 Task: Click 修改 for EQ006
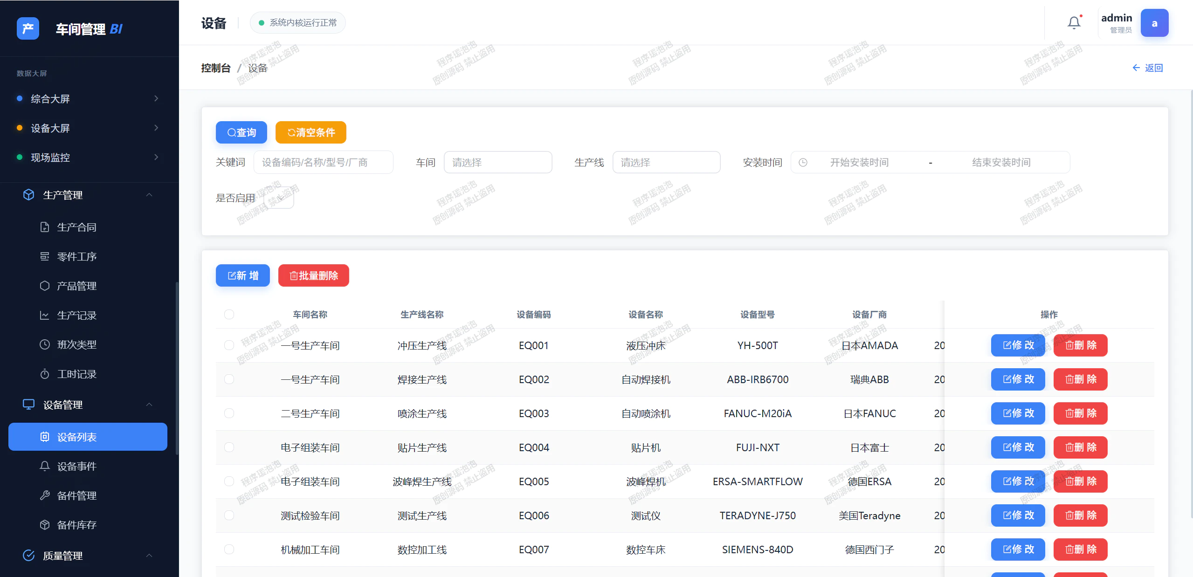click(1018, 515)
